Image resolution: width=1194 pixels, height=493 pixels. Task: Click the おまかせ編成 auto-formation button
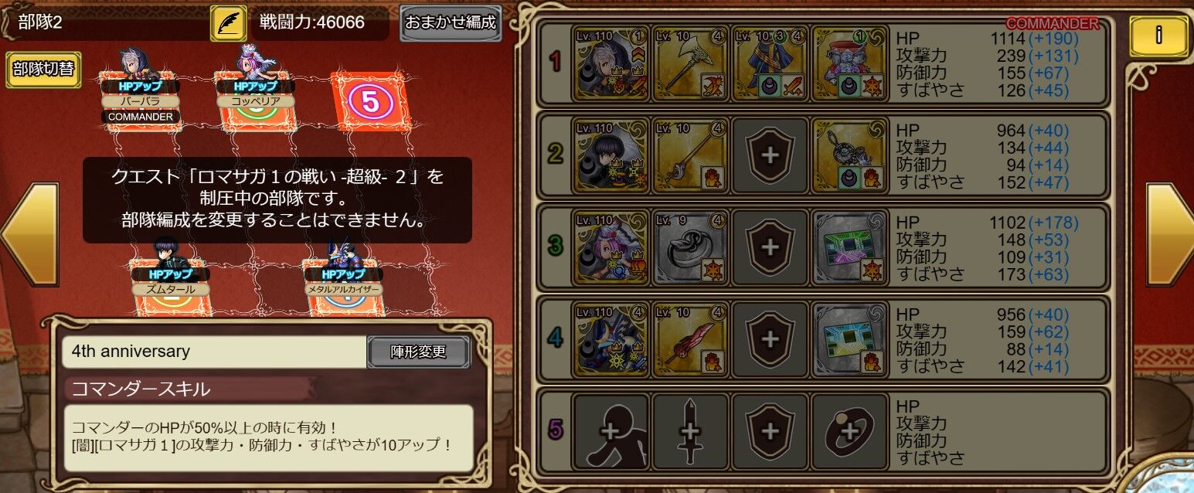451,23
